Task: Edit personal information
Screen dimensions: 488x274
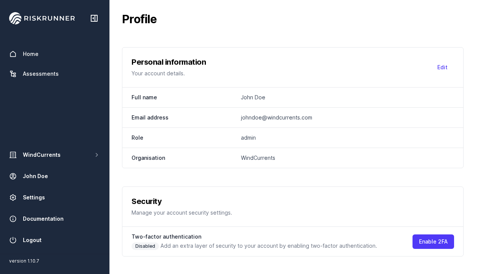Action: coord(442,67)
